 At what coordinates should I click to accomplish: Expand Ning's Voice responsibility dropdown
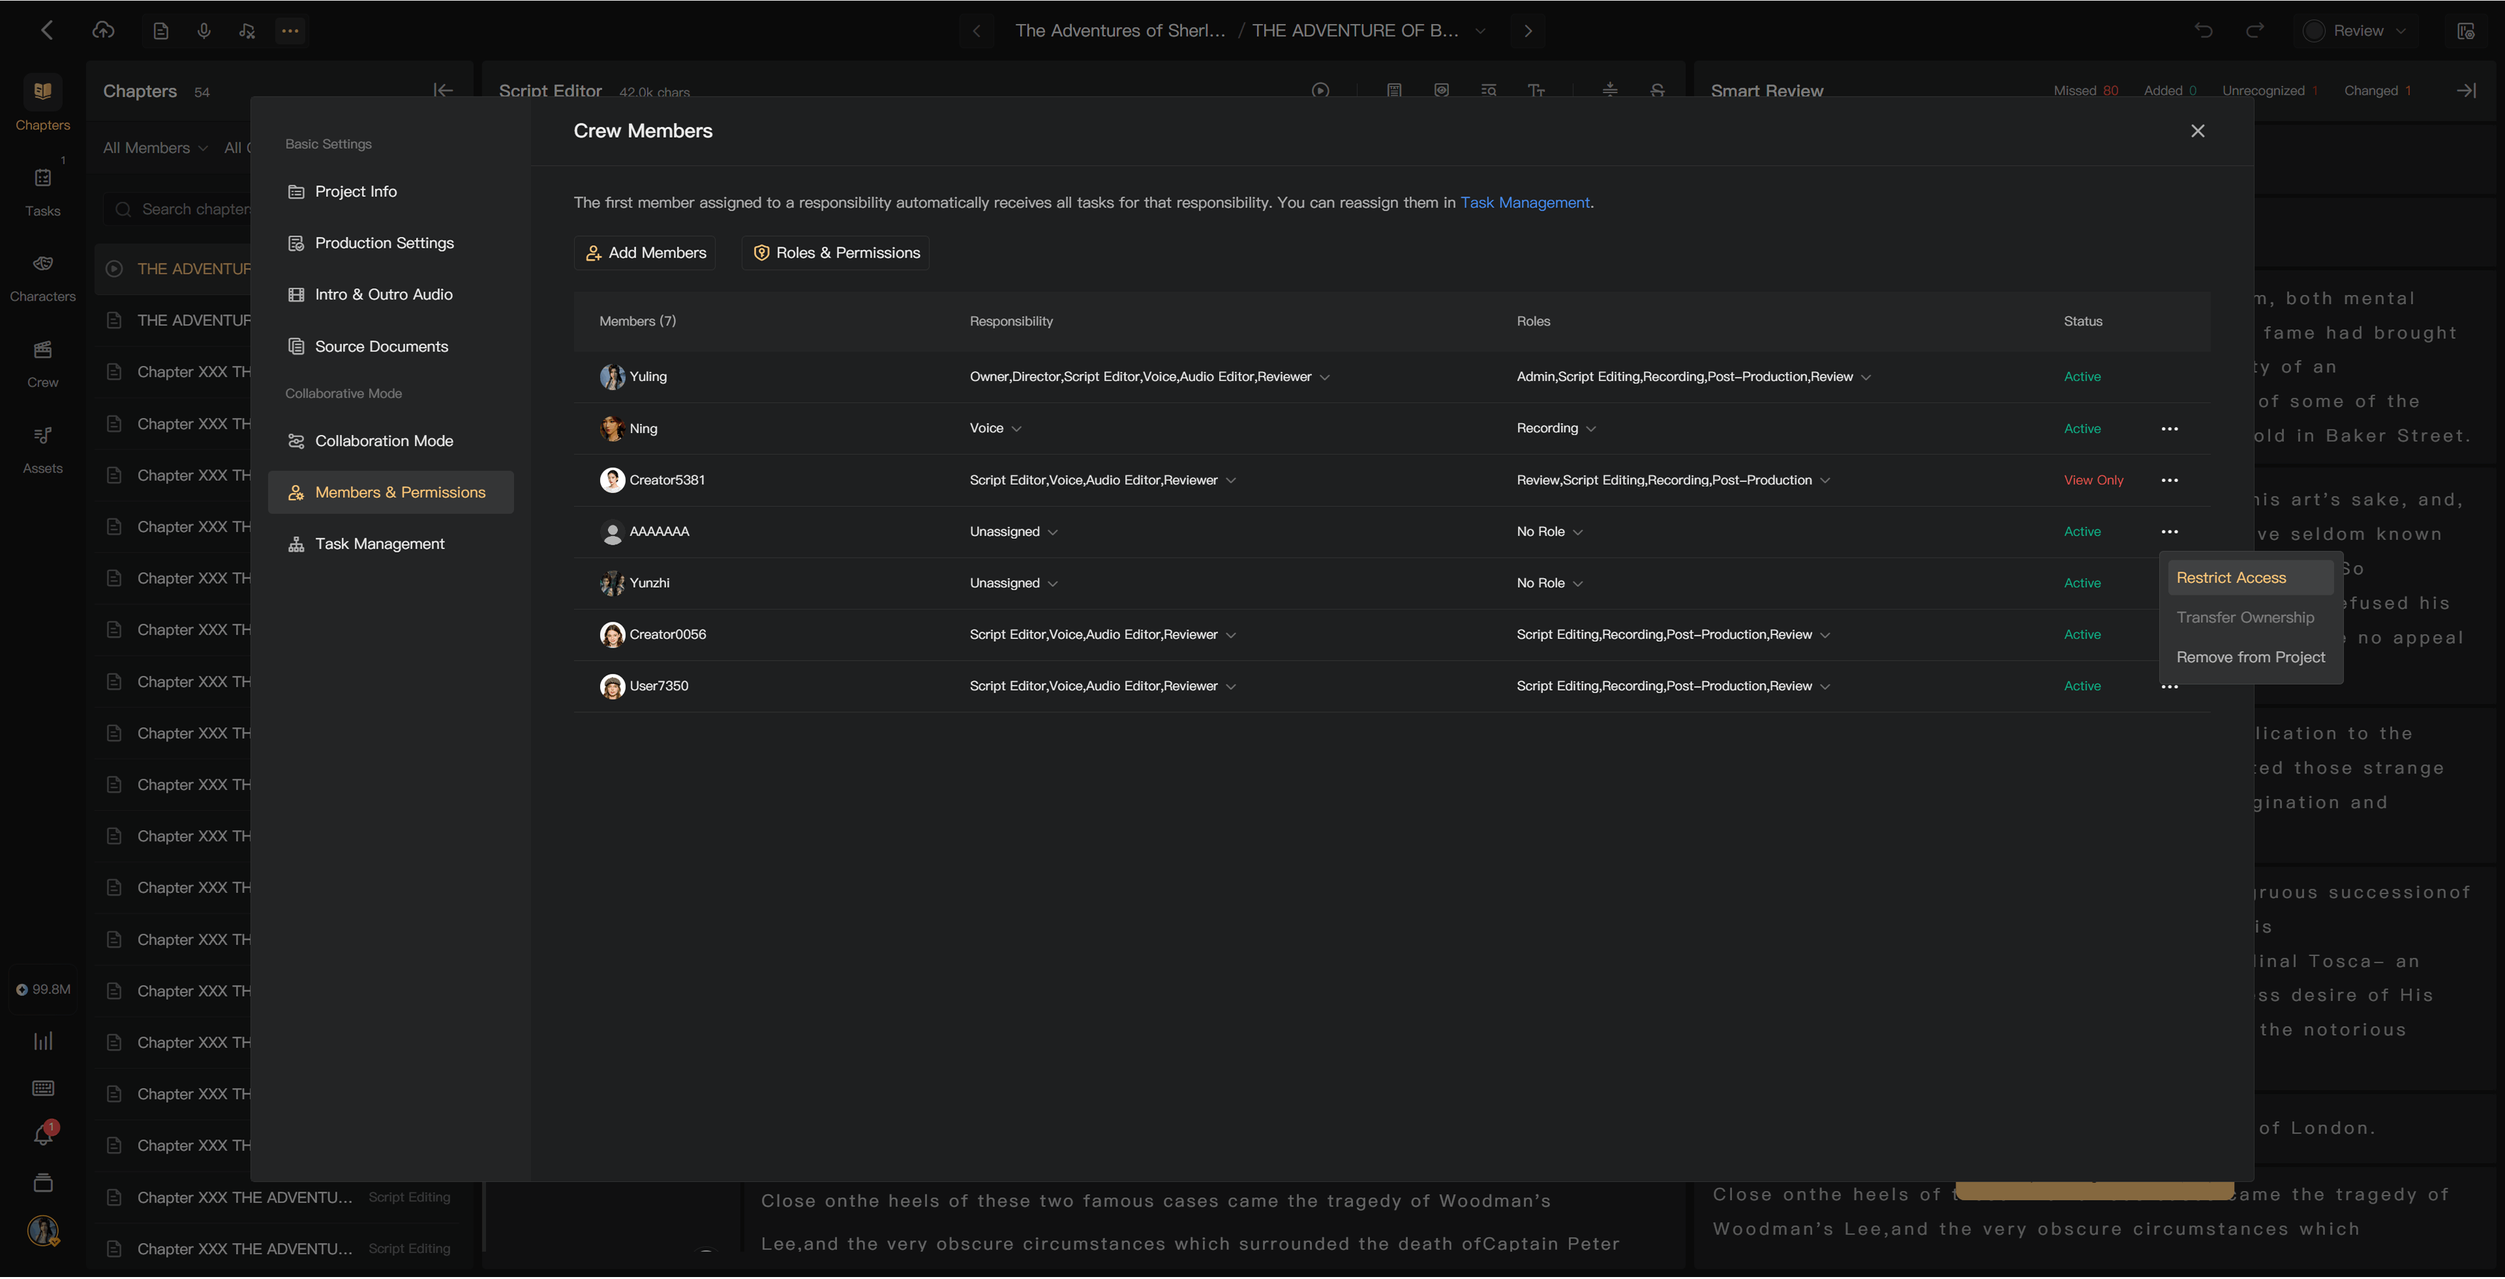[1016, 429]
